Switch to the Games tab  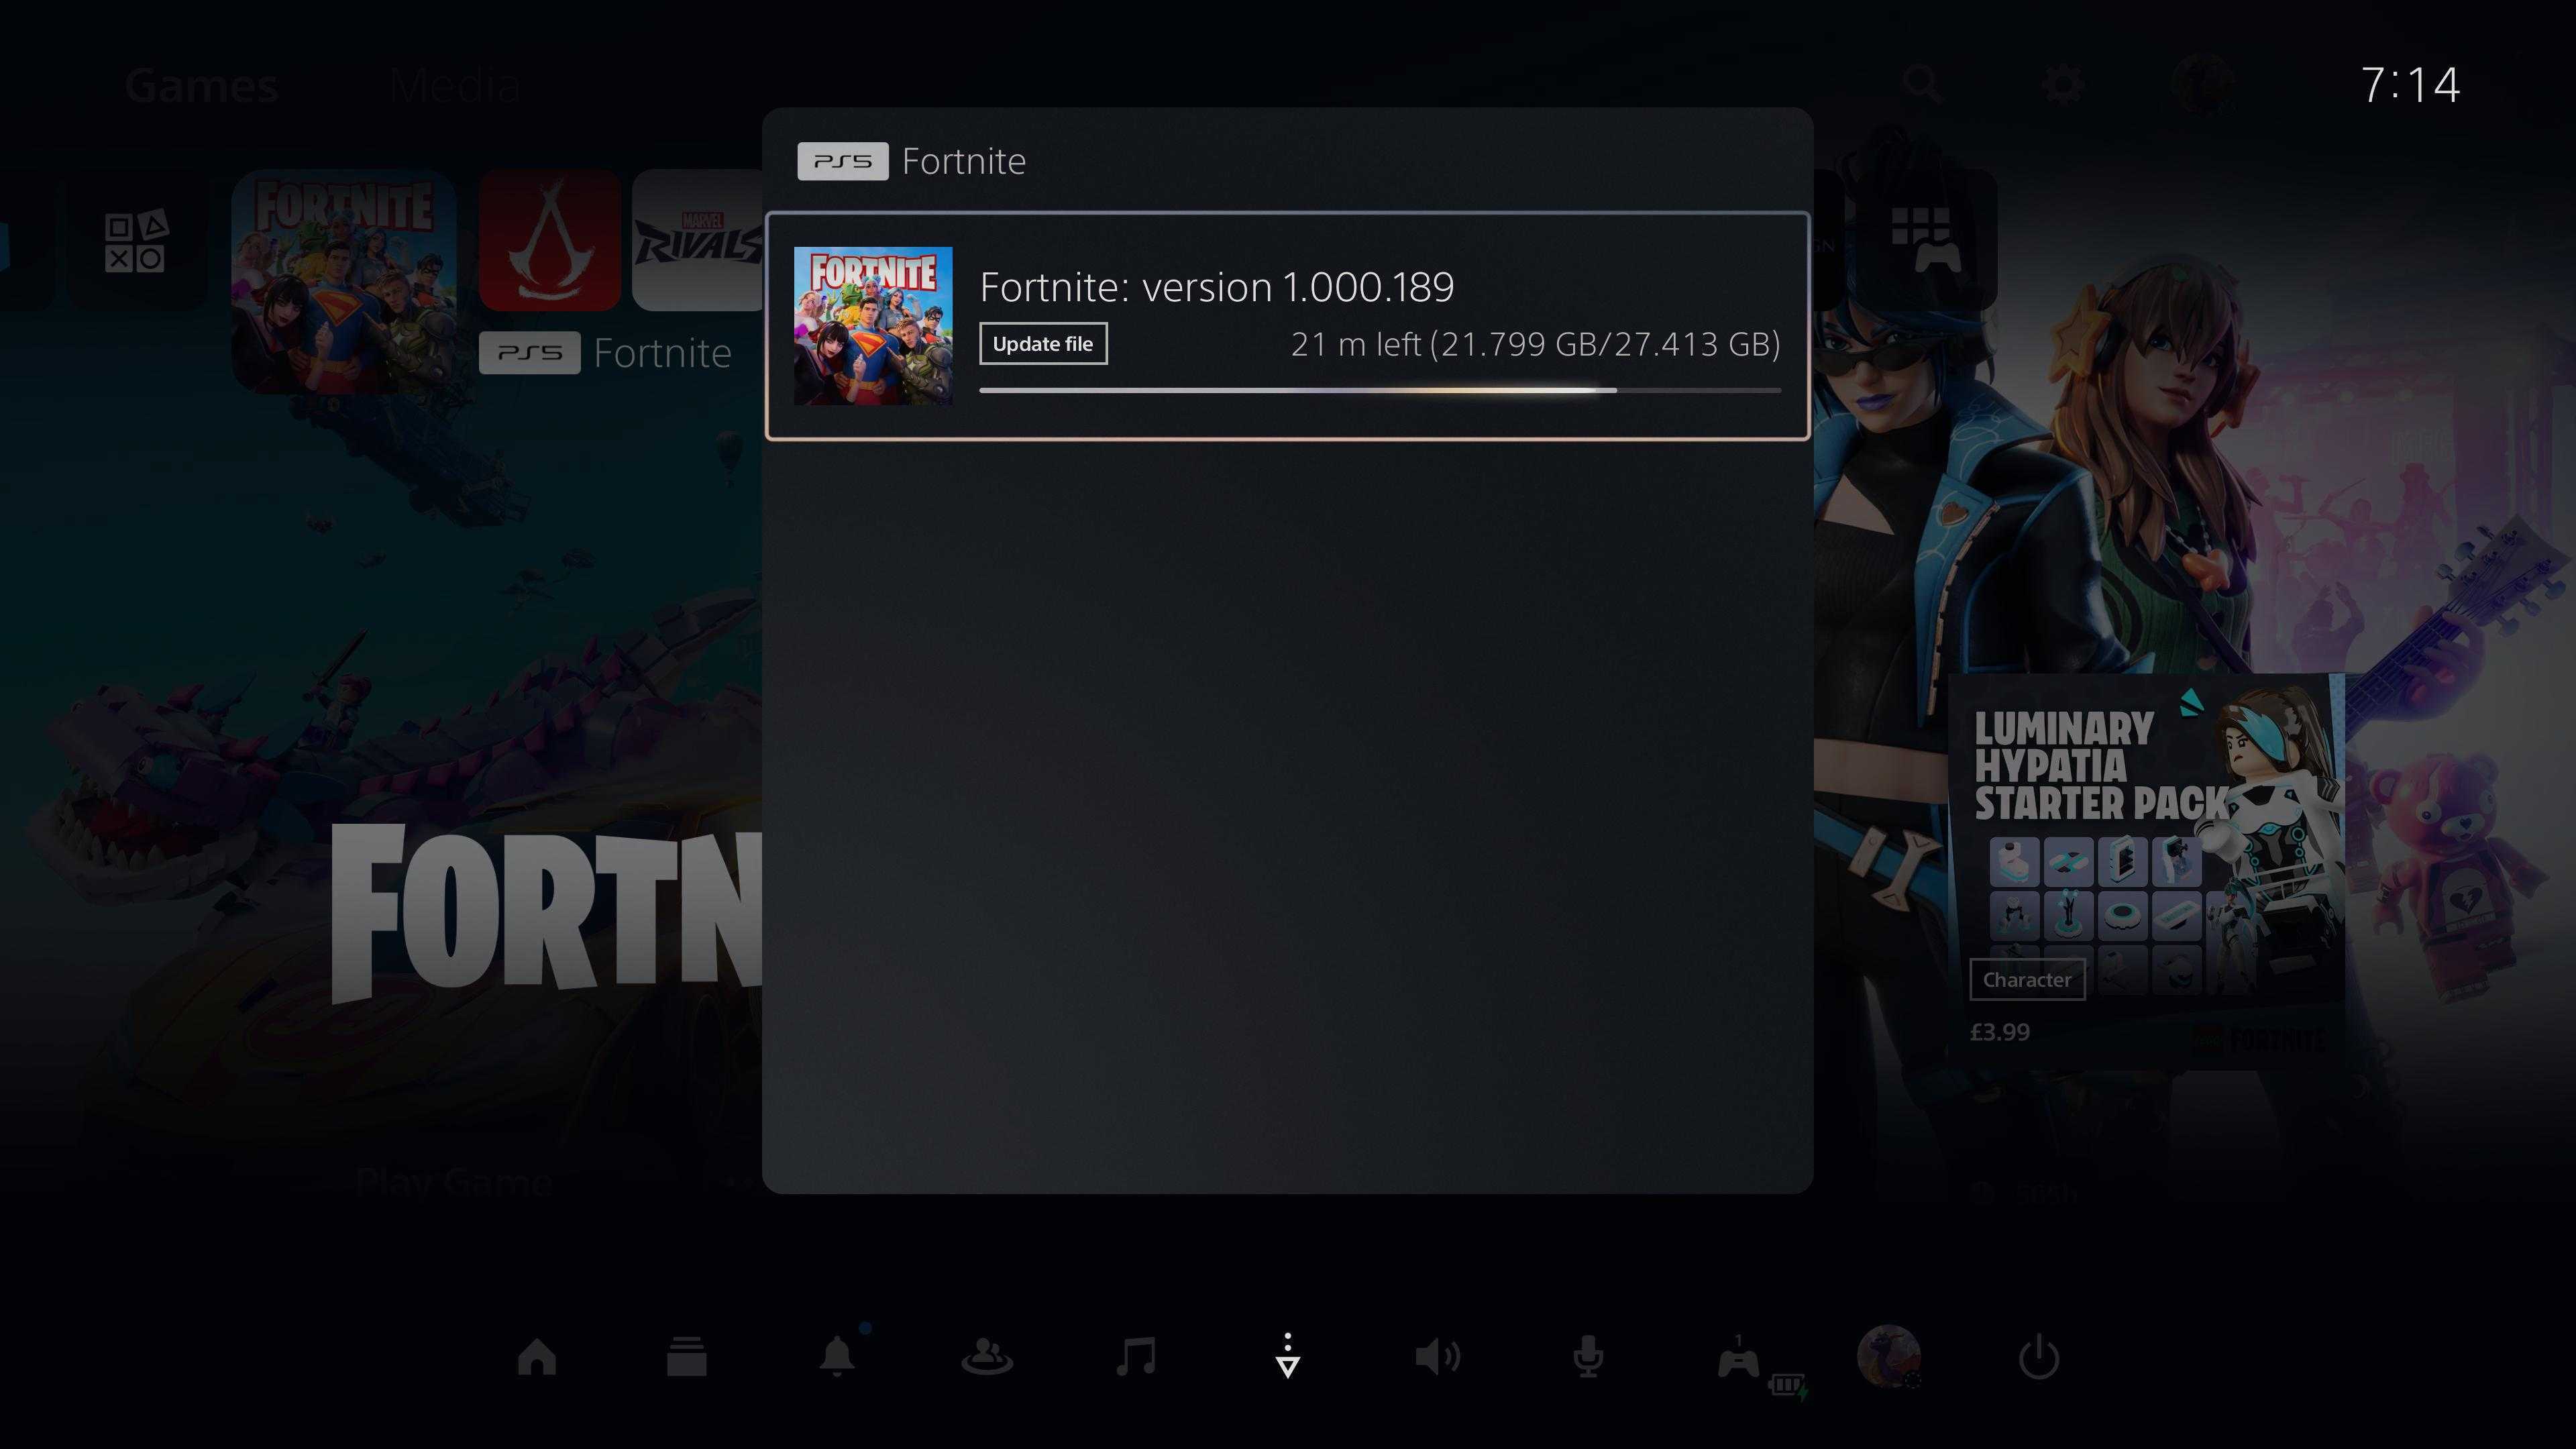(201, 86)
